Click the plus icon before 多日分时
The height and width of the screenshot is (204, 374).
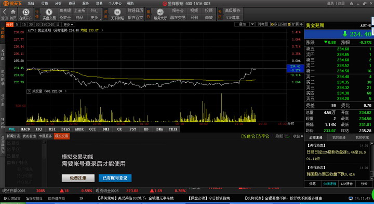(x=272, y=24)
